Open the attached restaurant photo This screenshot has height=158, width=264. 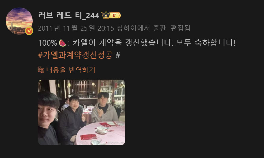(x=82, y=112)
